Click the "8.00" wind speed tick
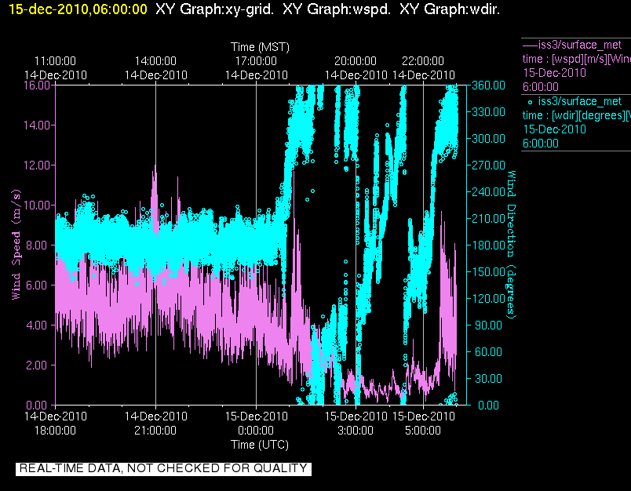 (x=37, y=245)
